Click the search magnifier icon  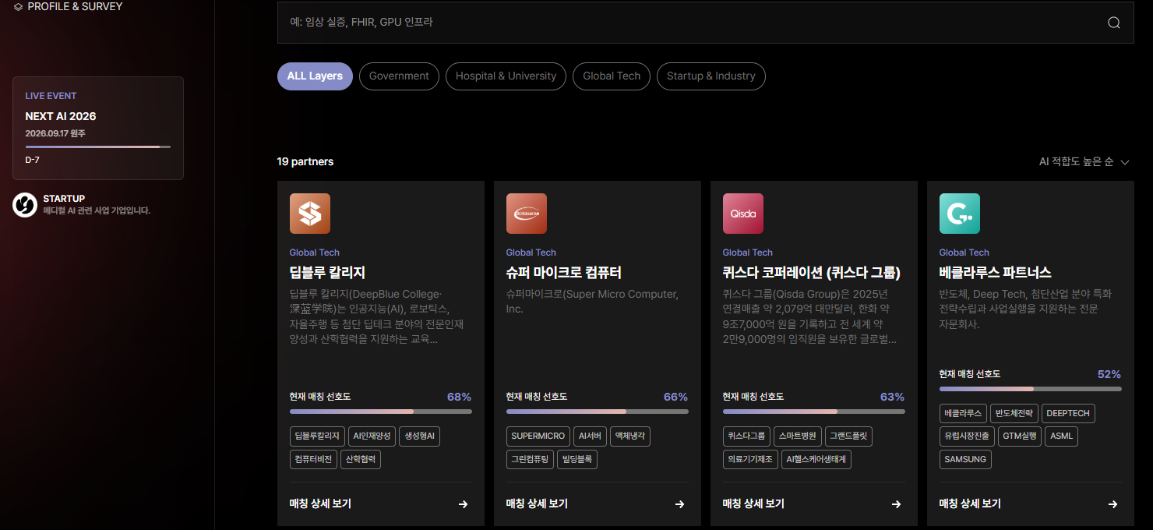pyautogui.click(x=1114, y=23)
